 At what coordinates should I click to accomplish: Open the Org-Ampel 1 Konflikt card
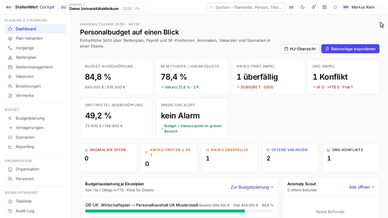(343, 77)
